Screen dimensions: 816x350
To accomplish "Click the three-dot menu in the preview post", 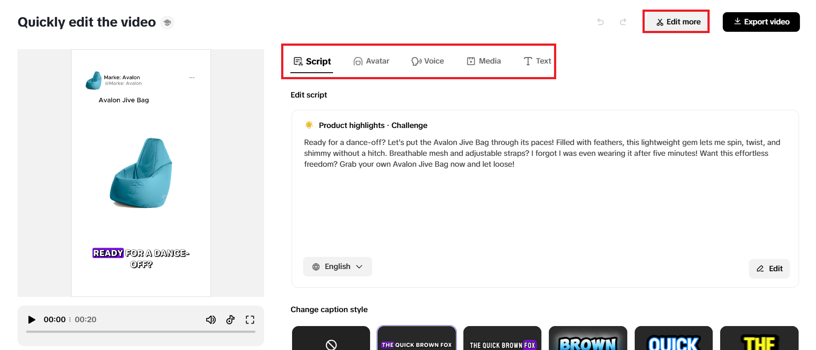I will 192,77.
